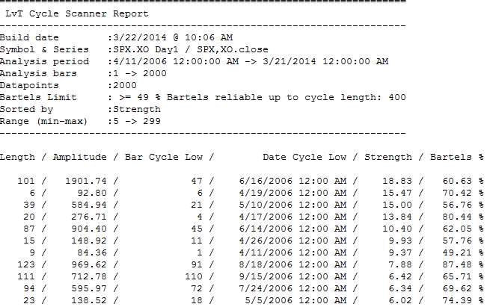Click the LvT Cycle Scanner Report title
The height and width of the screenshot is (307, 490).
[x=77, y=13]
